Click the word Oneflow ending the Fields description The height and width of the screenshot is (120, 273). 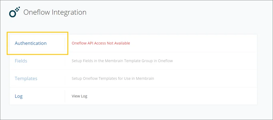(165, 61)
